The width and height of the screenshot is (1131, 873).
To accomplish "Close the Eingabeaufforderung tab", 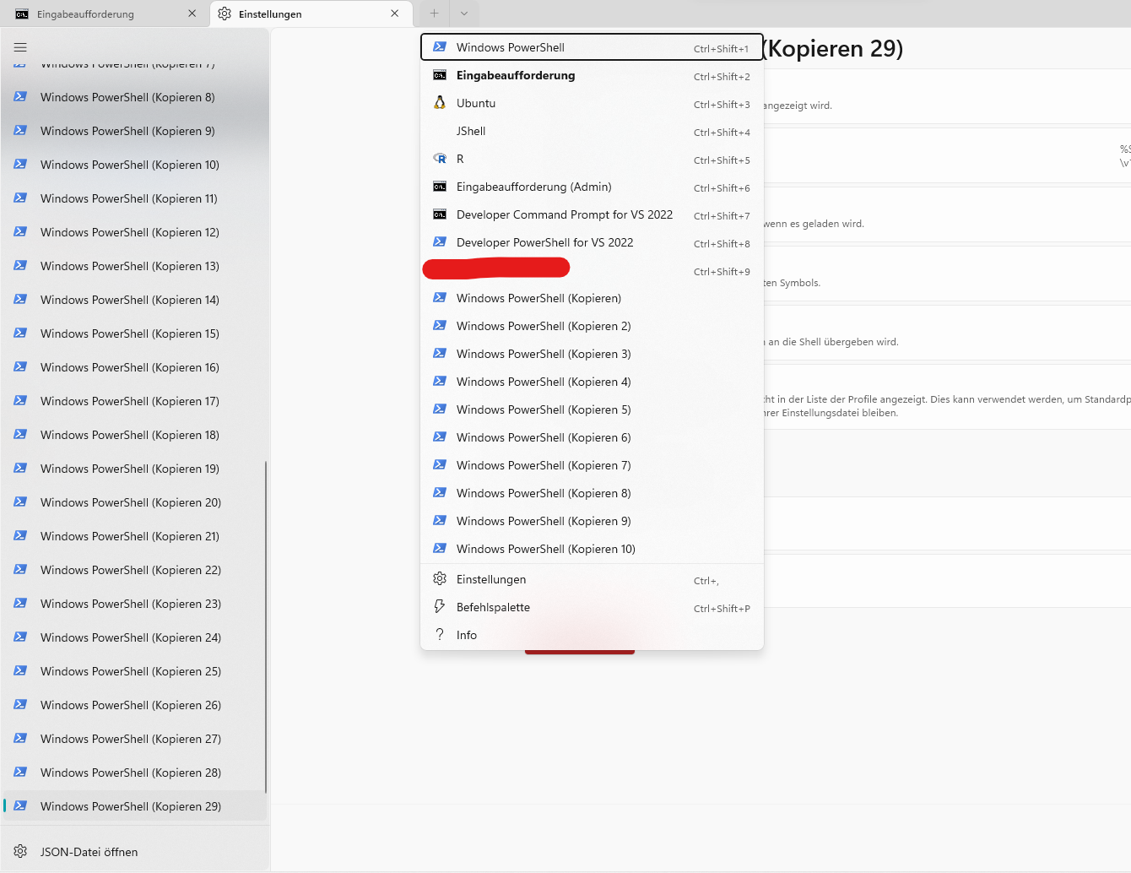I will [x=192, y=14].
